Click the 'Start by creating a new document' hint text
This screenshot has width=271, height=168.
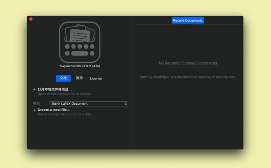click(188, 77)
